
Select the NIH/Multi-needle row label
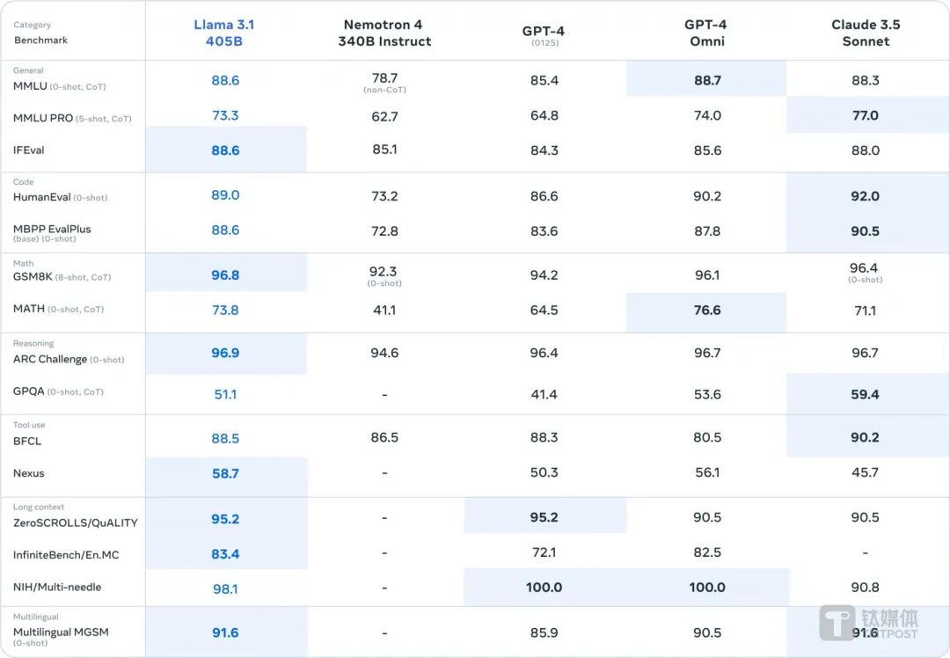(x=57, y=587)
